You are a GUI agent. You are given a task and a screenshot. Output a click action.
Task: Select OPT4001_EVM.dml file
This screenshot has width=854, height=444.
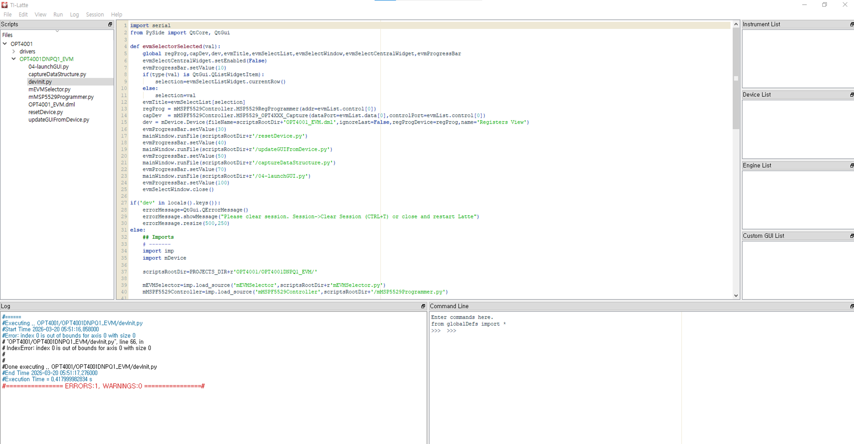point(52,104)
